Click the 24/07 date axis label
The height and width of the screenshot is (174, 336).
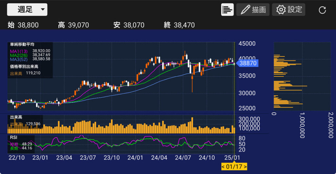(x=183, y=158)
